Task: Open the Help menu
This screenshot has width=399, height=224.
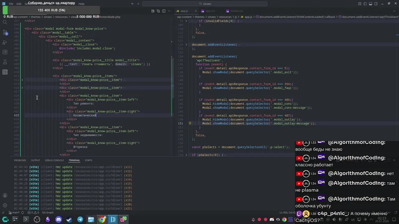Action: 81,4
